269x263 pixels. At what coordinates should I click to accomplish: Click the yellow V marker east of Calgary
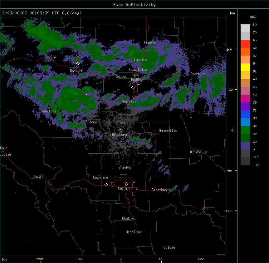[x=134, y=182]
